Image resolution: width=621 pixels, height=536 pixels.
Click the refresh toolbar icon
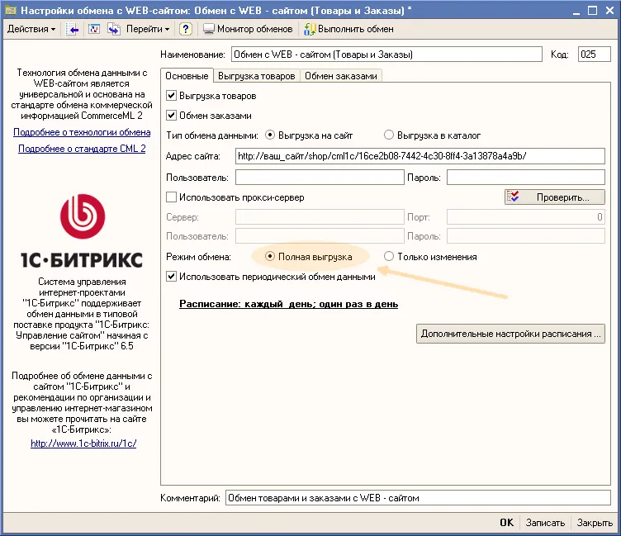(94, 29)
